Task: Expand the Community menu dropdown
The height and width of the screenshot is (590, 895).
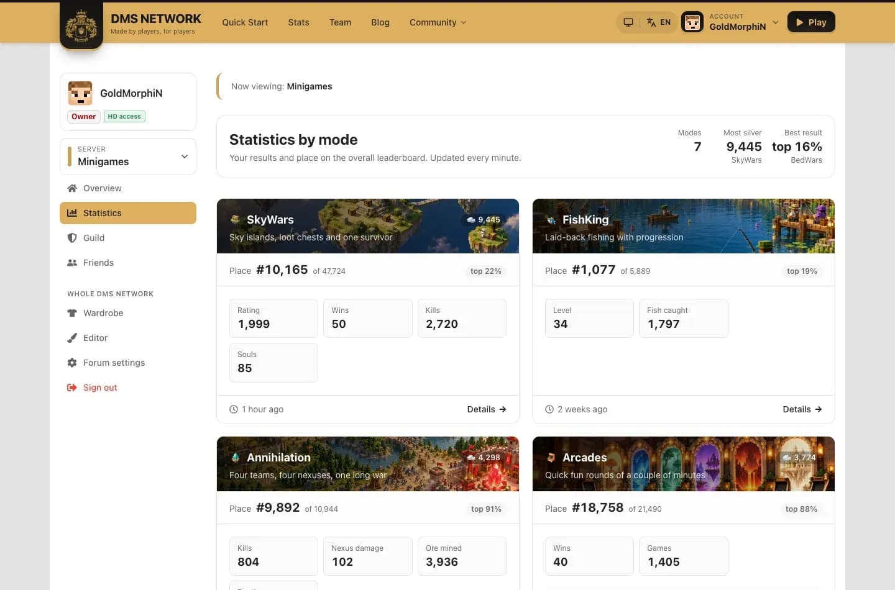Action: [x=438, y=22]
